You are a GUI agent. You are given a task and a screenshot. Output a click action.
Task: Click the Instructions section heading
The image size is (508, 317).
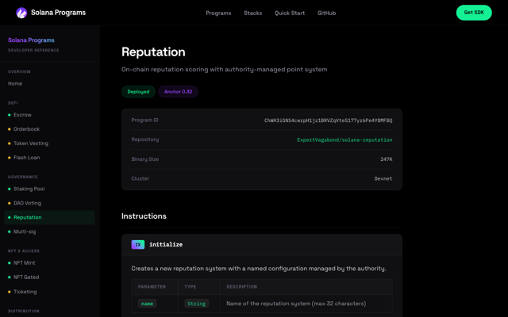(x=144, y=216)
